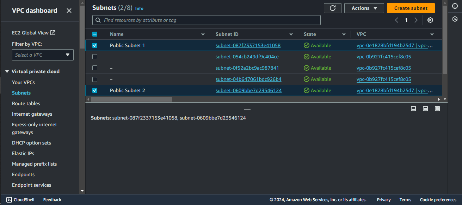Open the Privacy link
This screenshot has height=205, width=462.
384,200
